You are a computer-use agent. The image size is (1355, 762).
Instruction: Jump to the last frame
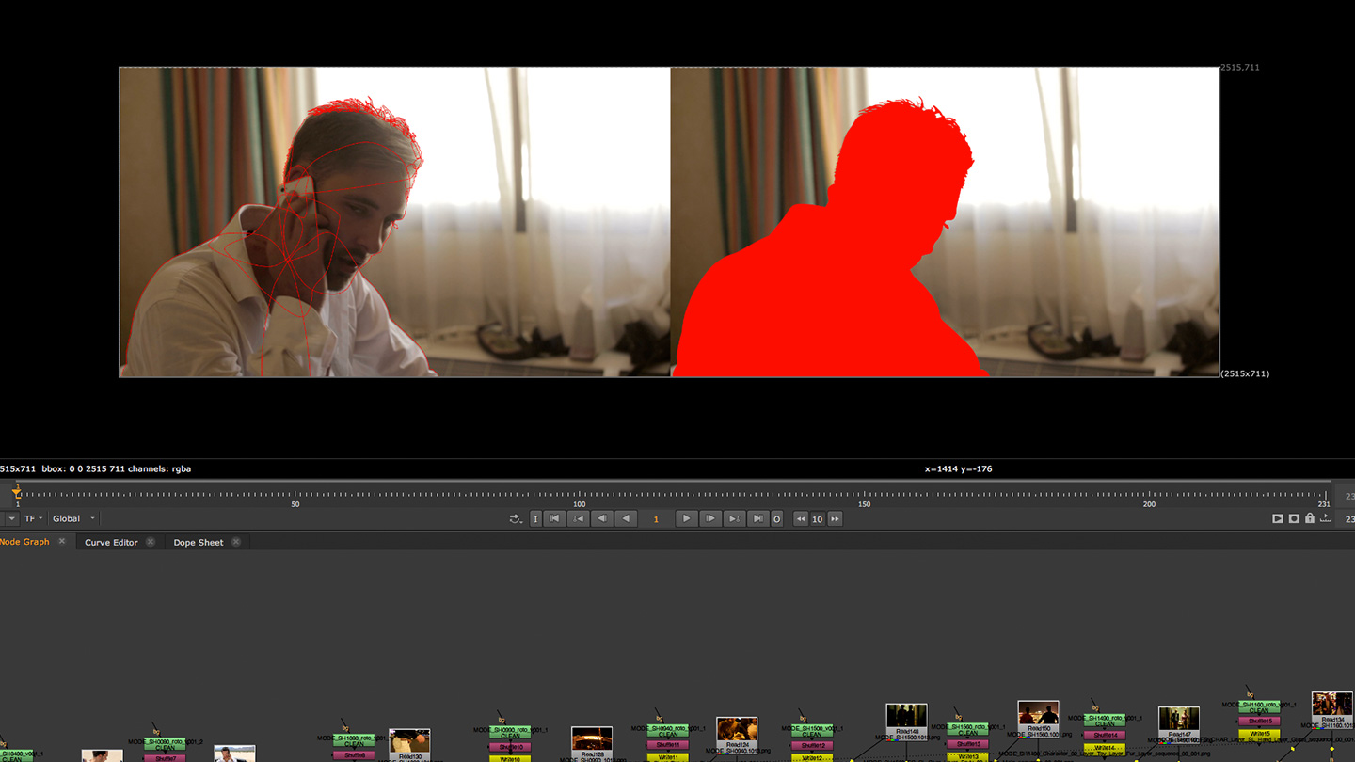[757, 518]
